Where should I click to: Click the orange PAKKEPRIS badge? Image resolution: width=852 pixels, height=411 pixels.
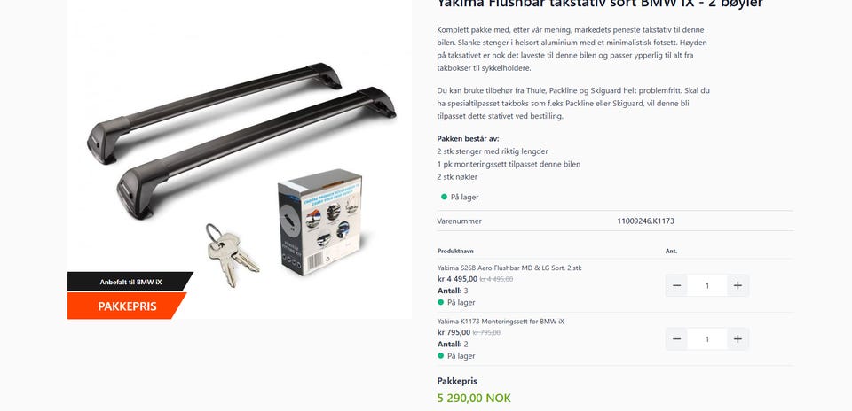tap(127, 306)
